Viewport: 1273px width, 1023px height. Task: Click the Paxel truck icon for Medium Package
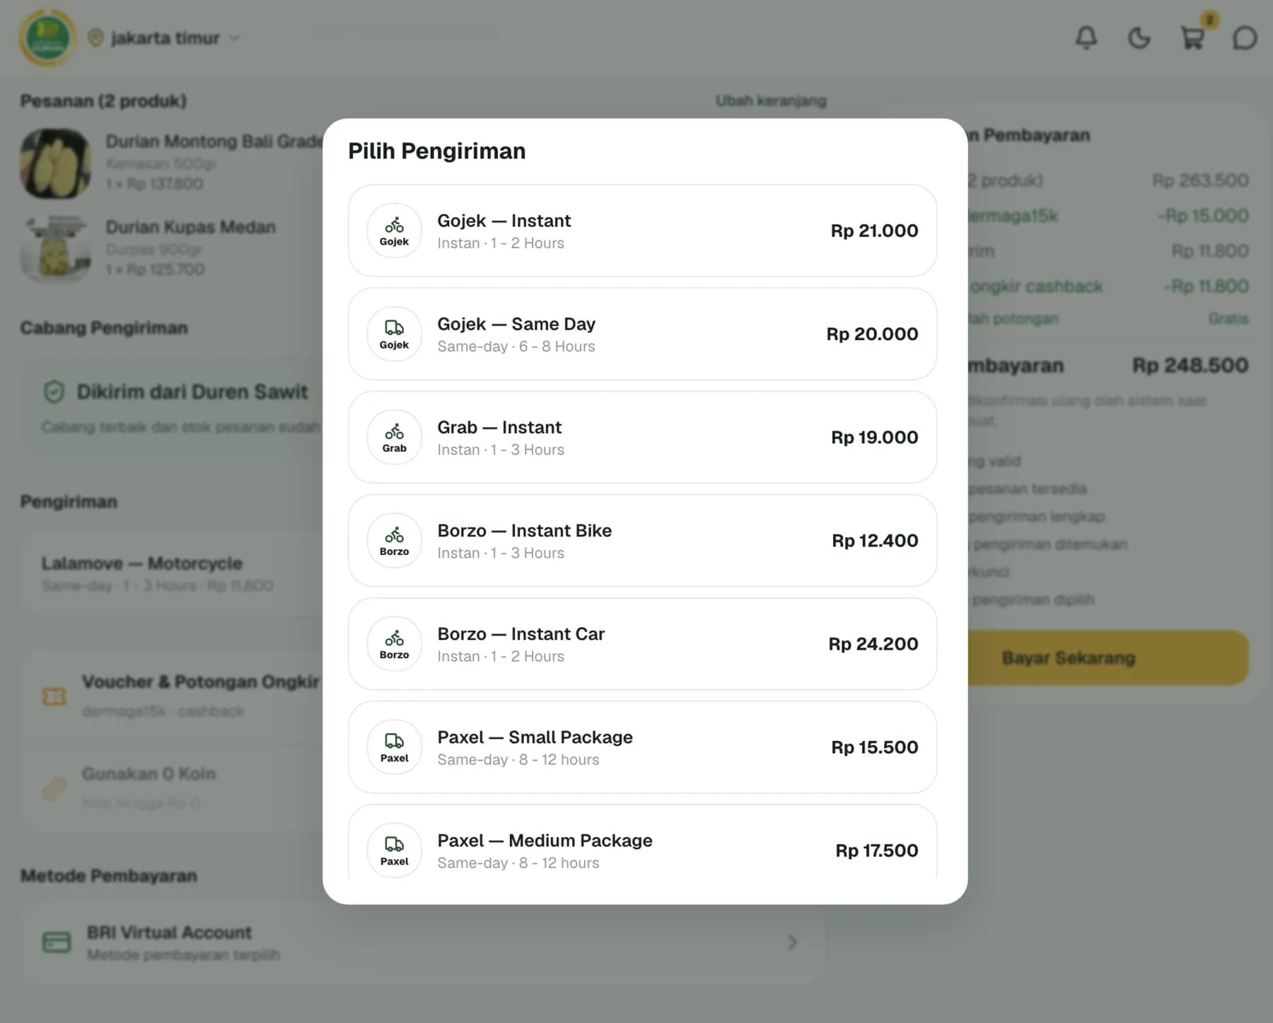pyautogui.click(x=394, y=850)
